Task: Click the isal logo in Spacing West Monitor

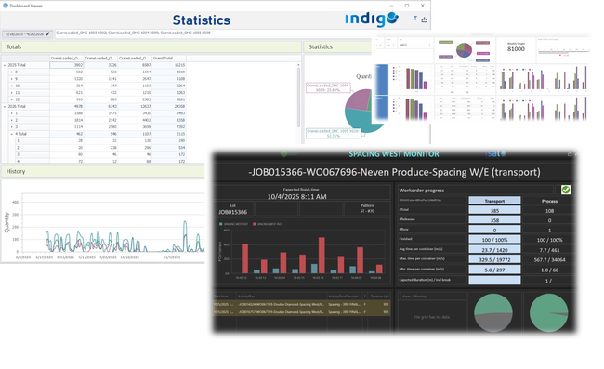Action: coord(495,153)
